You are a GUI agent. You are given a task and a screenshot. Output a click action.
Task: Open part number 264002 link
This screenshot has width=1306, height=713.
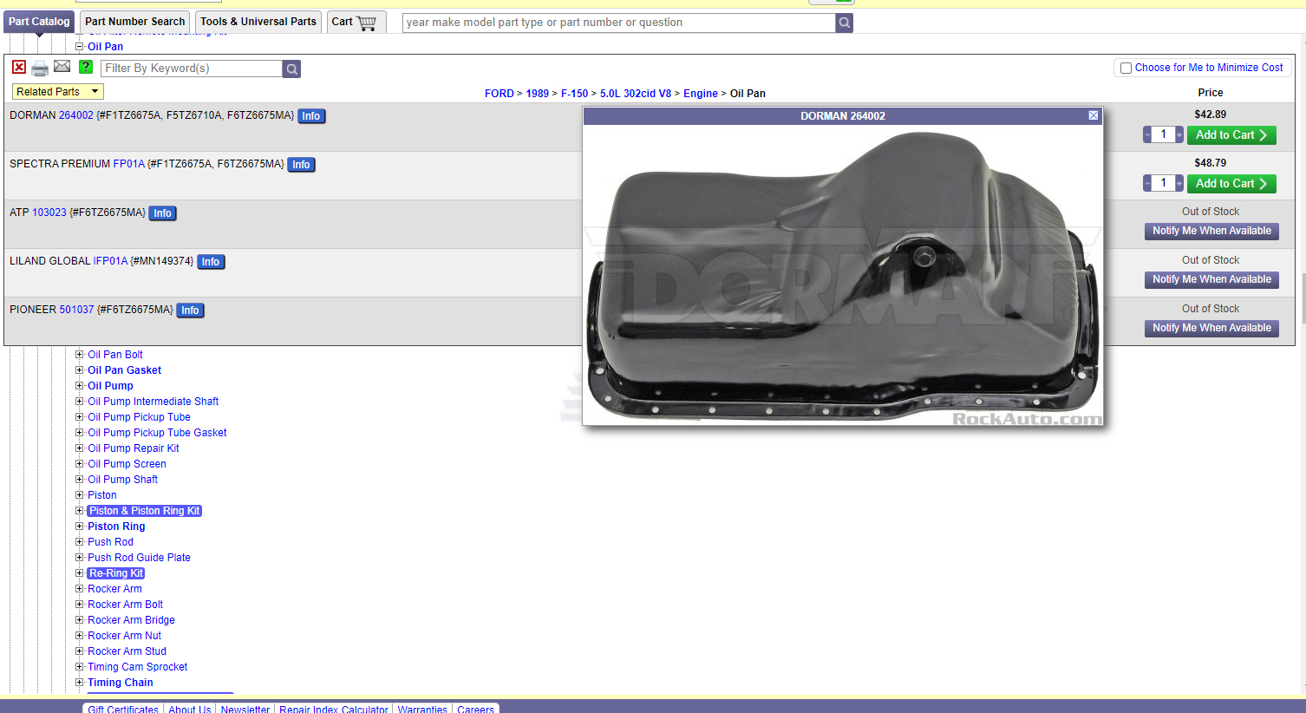tap(76, 115)
